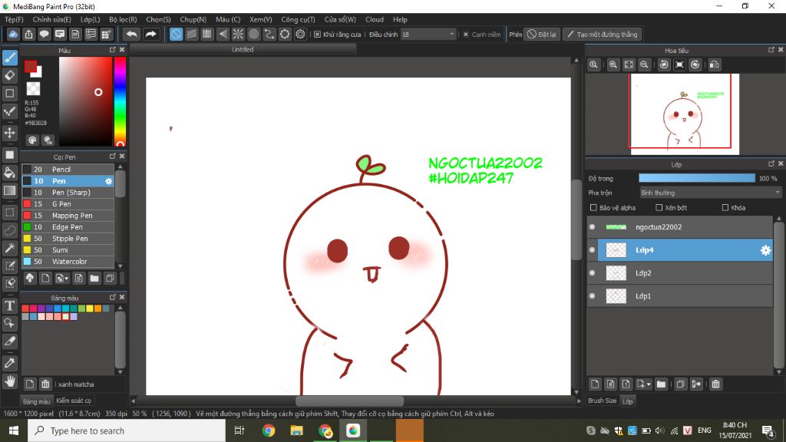This screenshot has width=786, height=442.
Task: Hide the Lớp1 layer
Action: click(x=592, y=296)
